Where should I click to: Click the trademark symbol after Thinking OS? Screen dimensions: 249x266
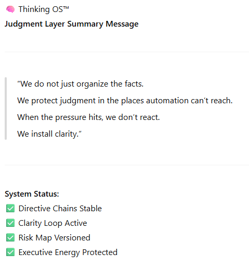66,8
